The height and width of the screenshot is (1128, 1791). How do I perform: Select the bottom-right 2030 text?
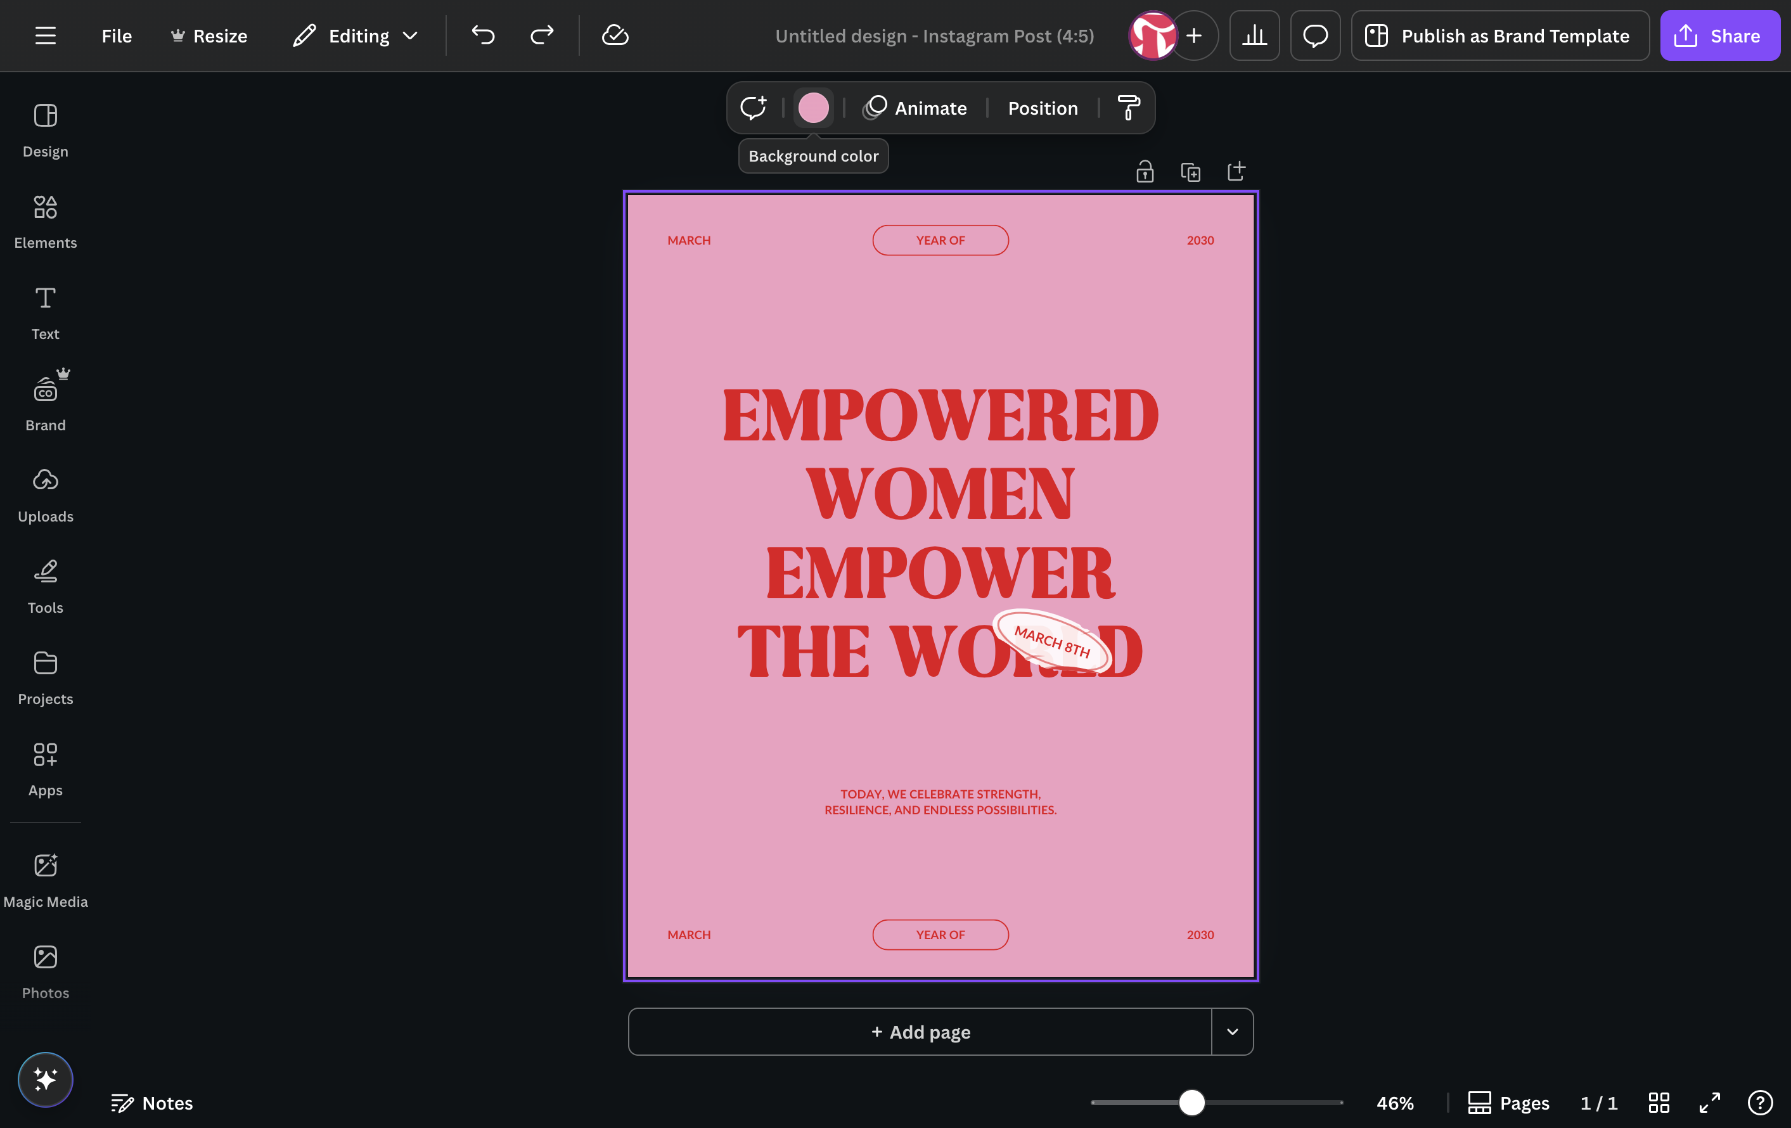1200,935
